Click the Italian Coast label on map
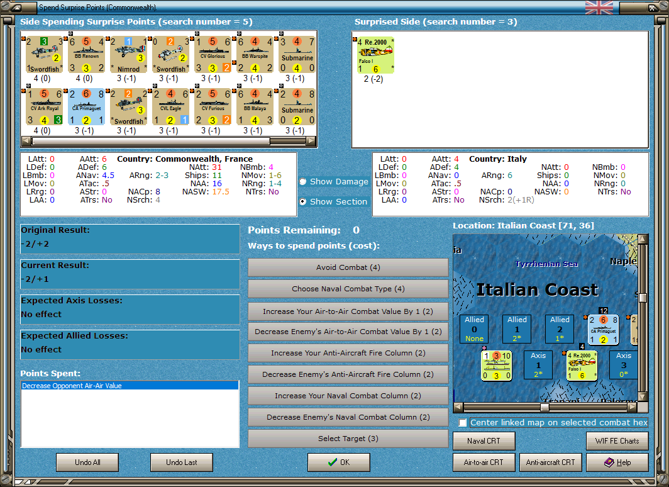The height and width of the screenshot is (487, 669). tap(537, 290)
